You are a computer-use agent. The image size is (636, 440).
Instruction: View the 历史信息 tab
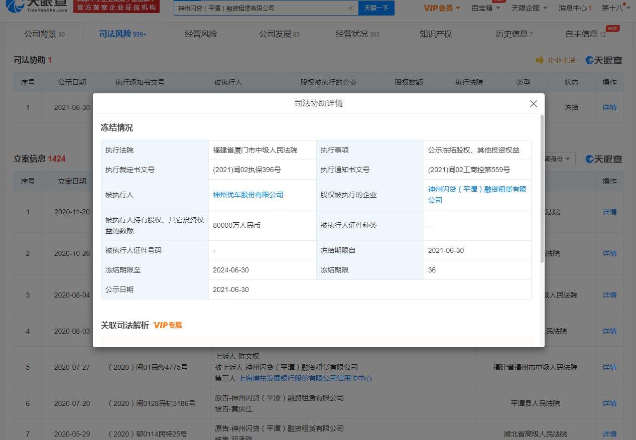(x=514, y=34)
